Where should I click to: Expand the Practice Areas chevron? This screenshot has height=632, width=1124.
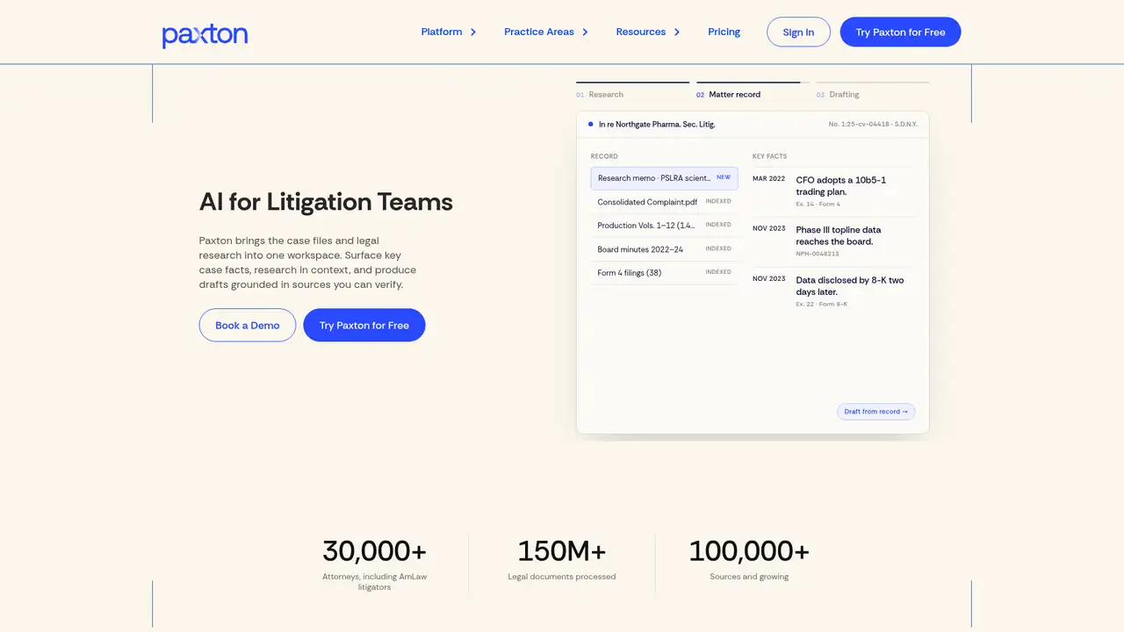click(x=585, y=32)
